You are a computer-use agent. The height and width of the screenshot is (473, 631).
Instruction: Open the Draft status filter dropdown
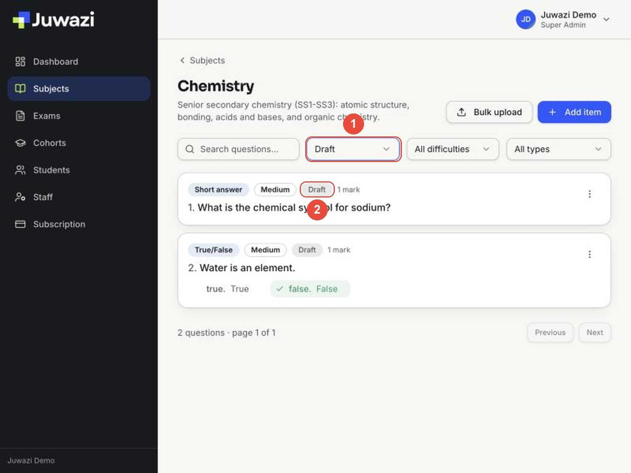coord(353,149)
